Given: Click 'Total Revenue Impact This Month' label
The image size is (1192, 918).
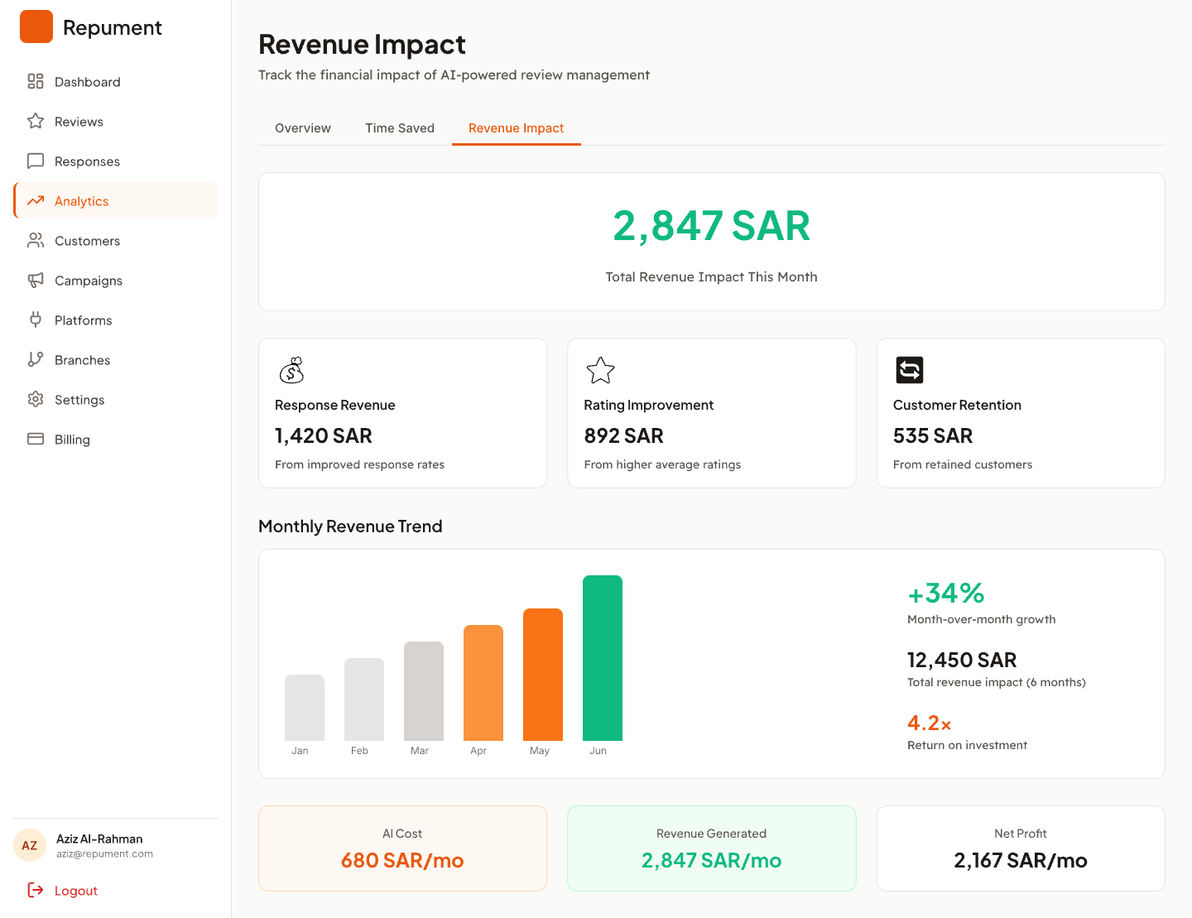Looking at the screenshot, I should point(712,277).
